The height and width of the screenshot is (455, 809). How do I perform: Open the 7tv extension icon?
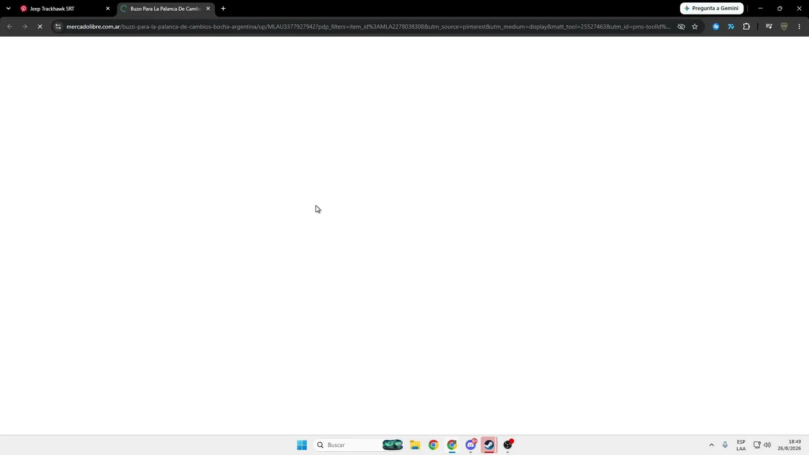731,27
